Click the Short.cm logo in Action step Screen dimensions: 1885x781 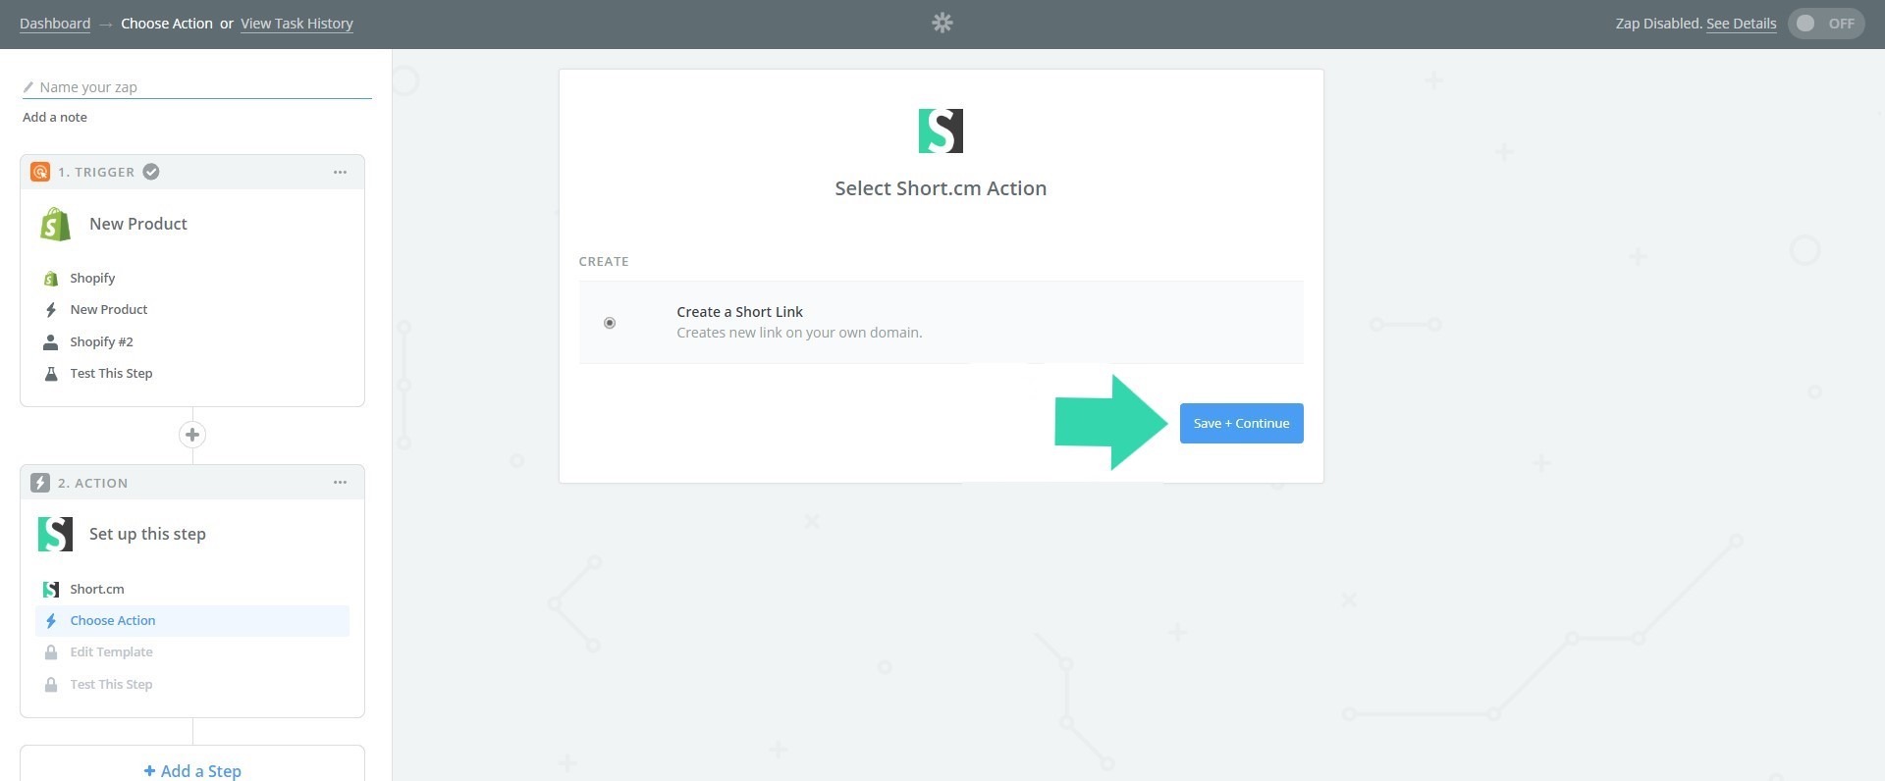pyautogui.click(x=55, y=534)
